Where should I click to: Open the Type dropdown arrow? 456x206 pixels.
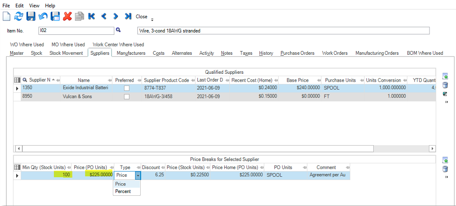138,175
